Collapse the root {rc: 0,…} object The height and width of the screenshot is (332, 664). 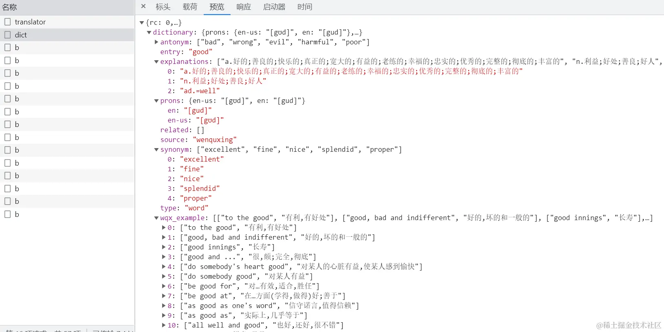tap(142, 23)
